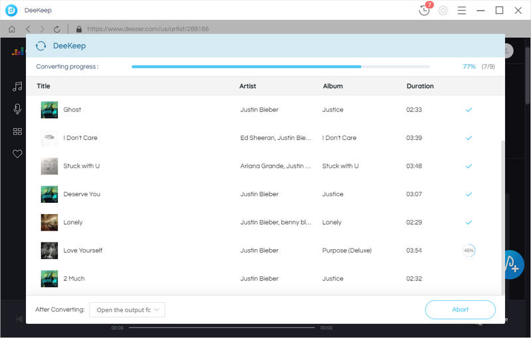Select the song title Love Yourself
This screenshot has height=338, width=531.
[83, 251]
